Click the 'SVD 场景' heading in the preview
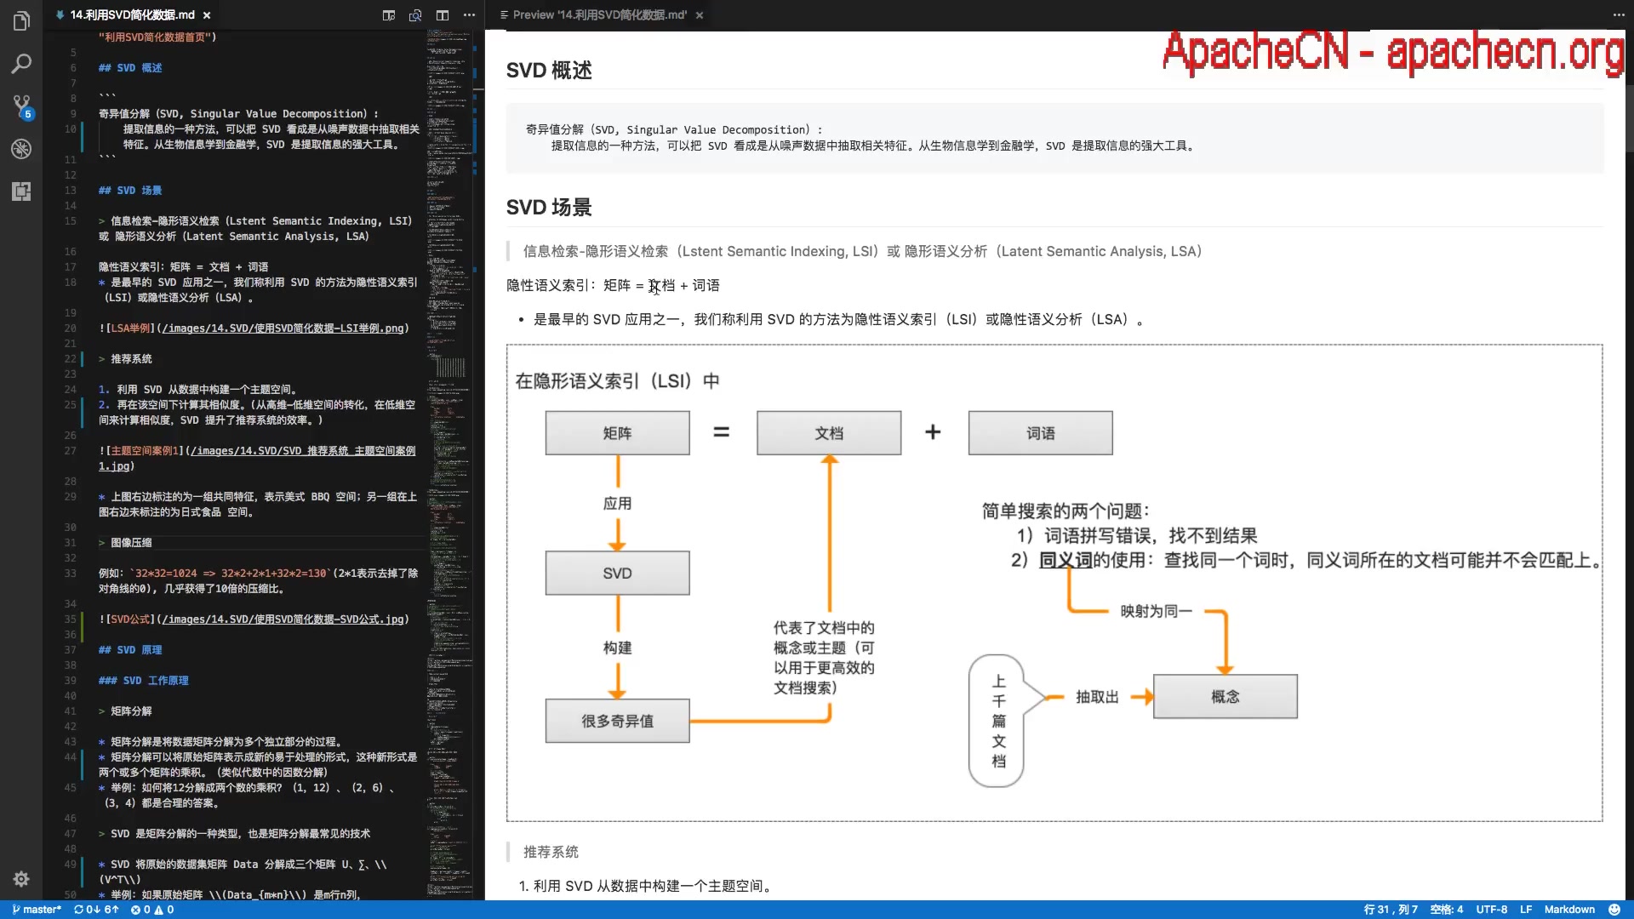The height and width of the screenshot is (919, 1634). (x=549, y=208)
